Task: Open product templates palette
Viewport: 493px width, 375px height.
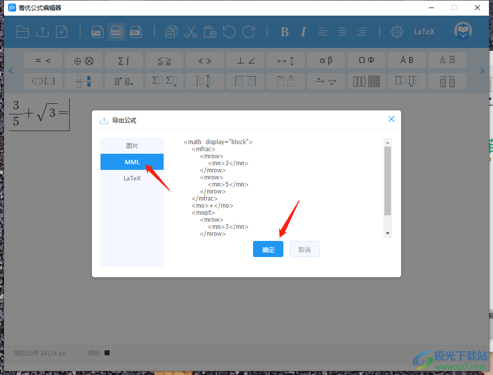Action: [407, 81]
